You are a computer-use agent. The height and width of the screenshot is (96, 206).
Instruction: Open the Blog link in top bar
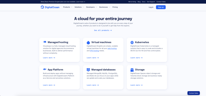[x=139, y=2]
